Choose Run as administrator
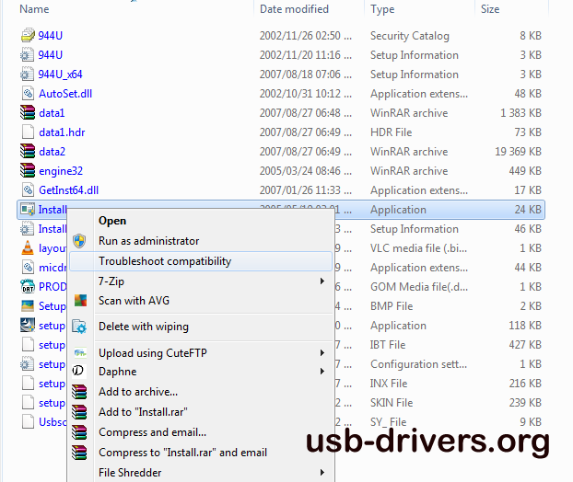573x482 pixels. [x=149, y=241]
